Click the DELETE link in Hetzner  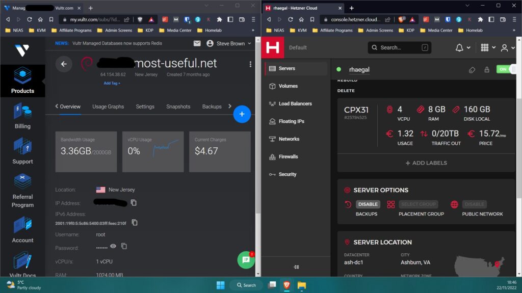point(346,91)
